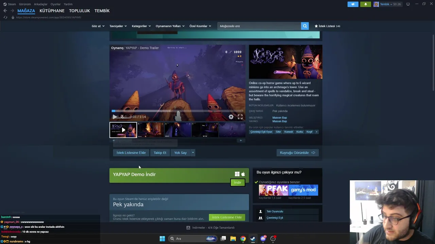Open developer Maison Bap link
Viewport: 435px width, 244px height.
pos(279,118)
